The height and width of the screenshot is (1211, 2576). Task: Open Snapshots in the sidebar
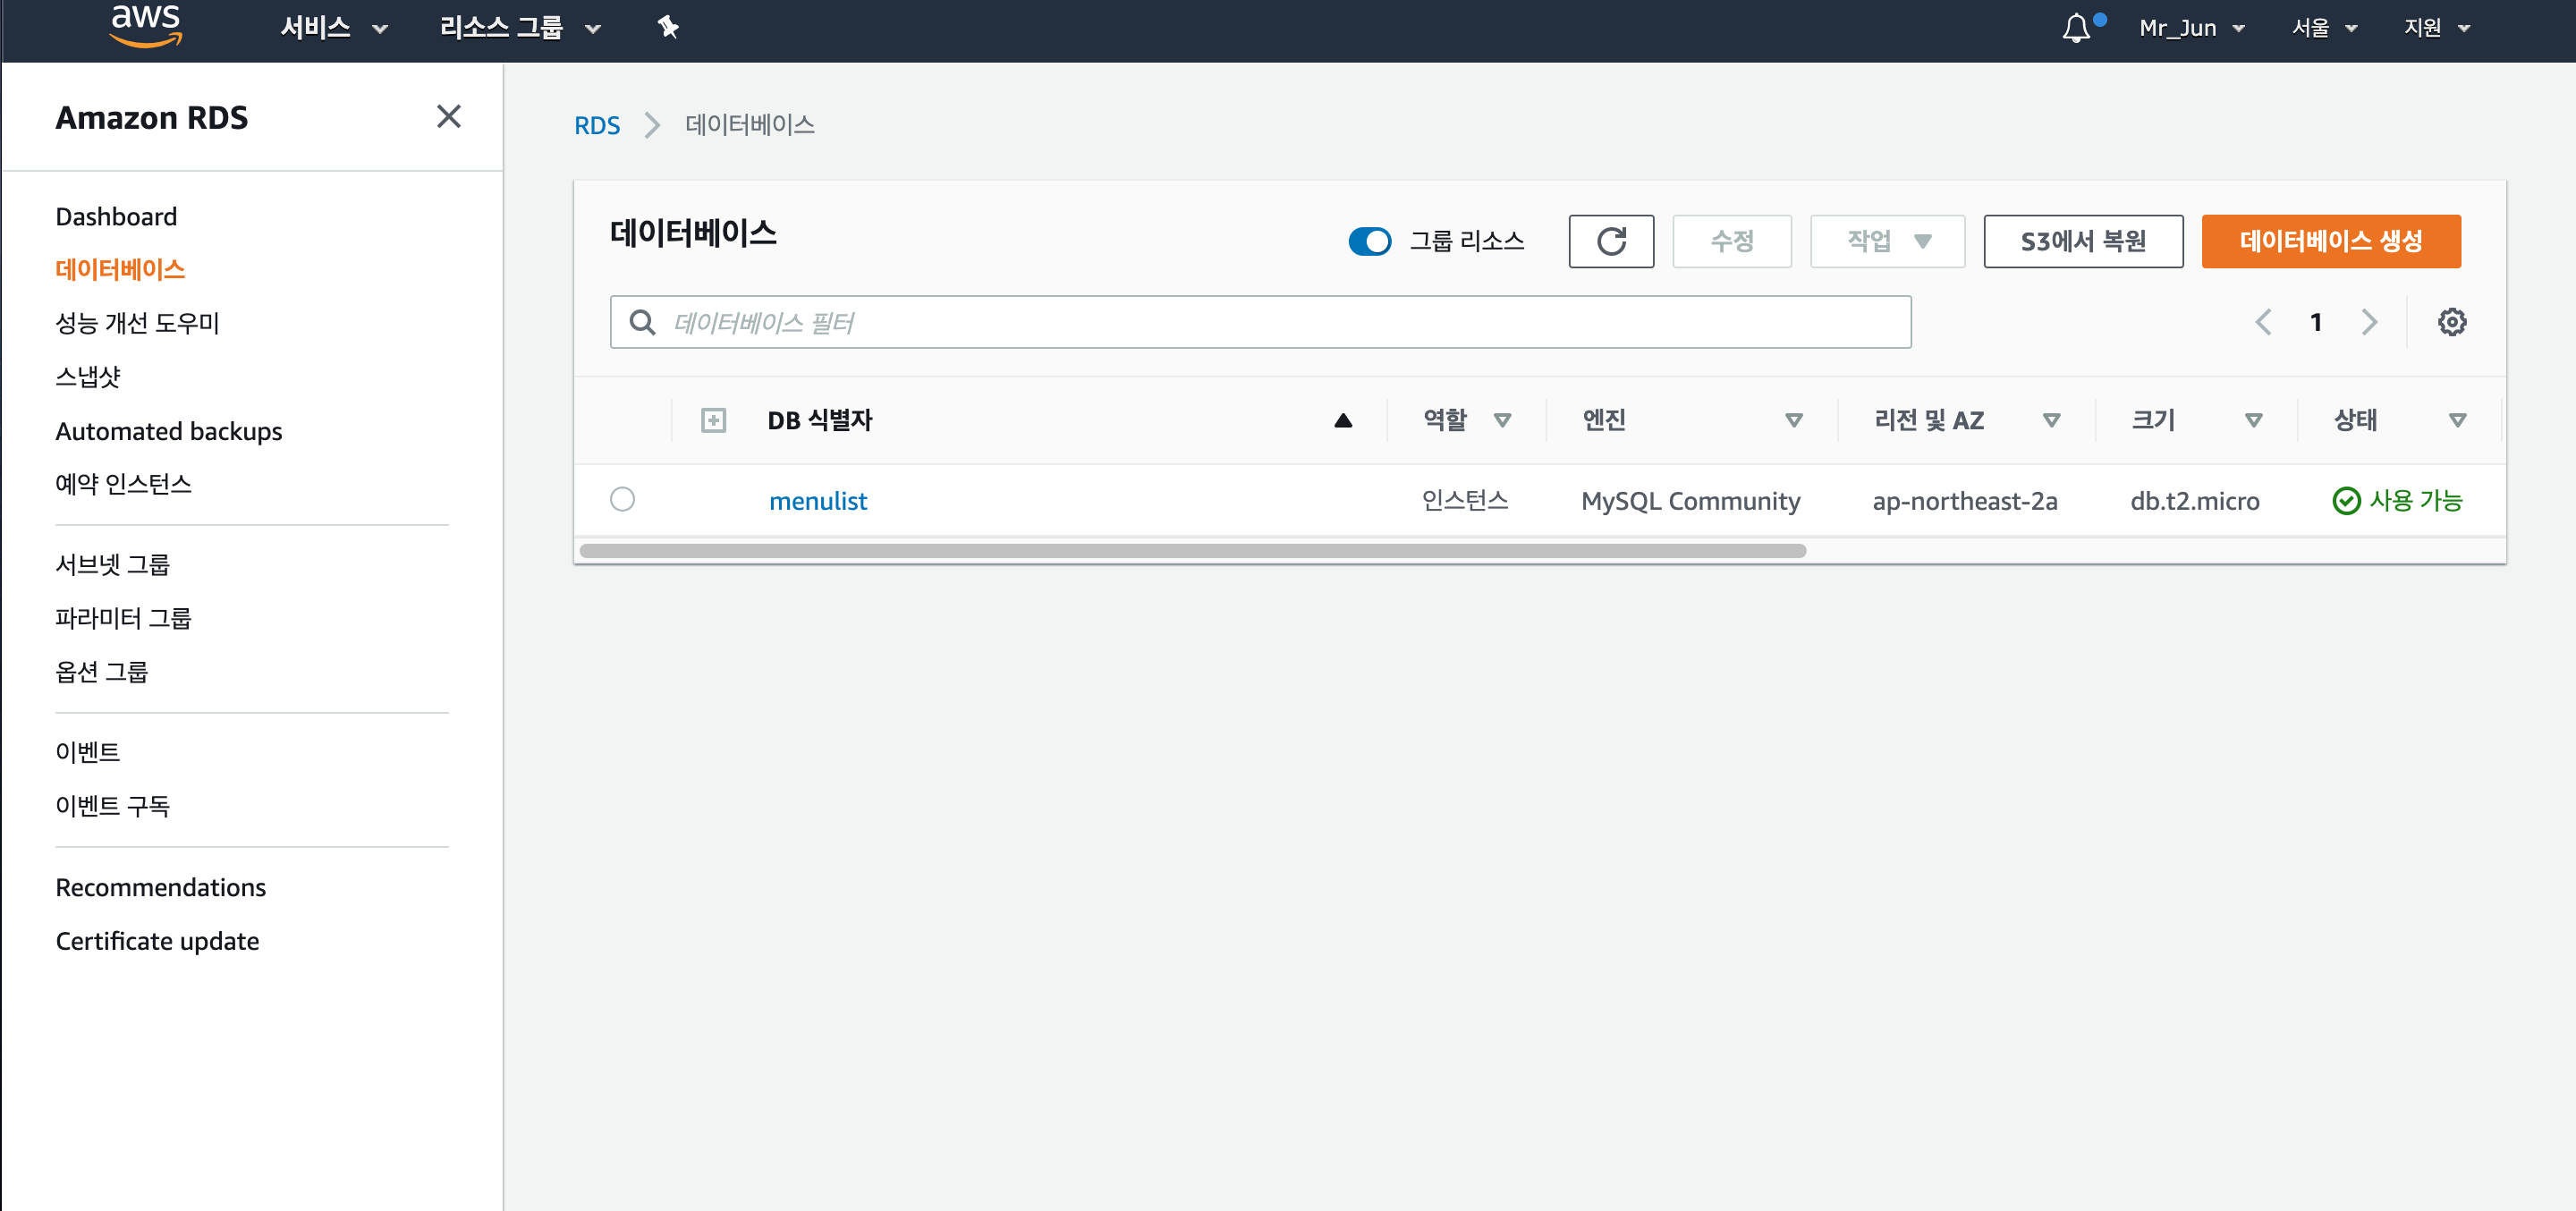tap(88, 376)
